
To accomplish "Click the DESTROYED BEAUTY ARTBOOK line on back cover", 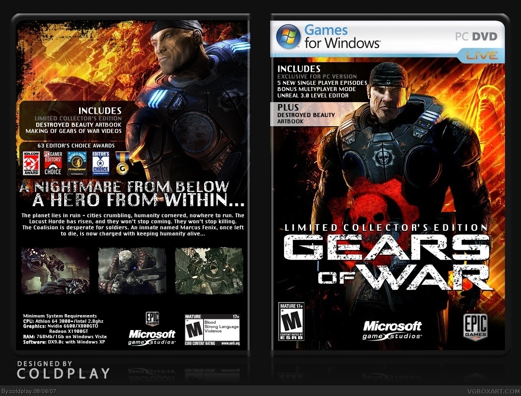I will 79,125.
